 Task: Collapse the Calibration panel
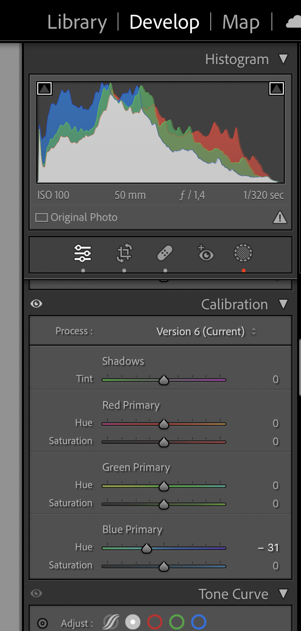click(283, 304)
